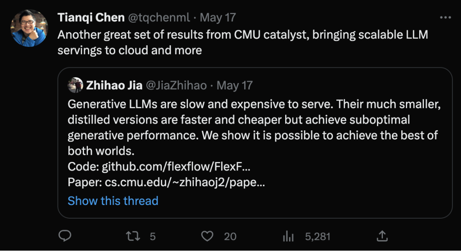Retweet the post using the retweet icon
Screen dimensions: 461x251
click(x=133, y=236)
